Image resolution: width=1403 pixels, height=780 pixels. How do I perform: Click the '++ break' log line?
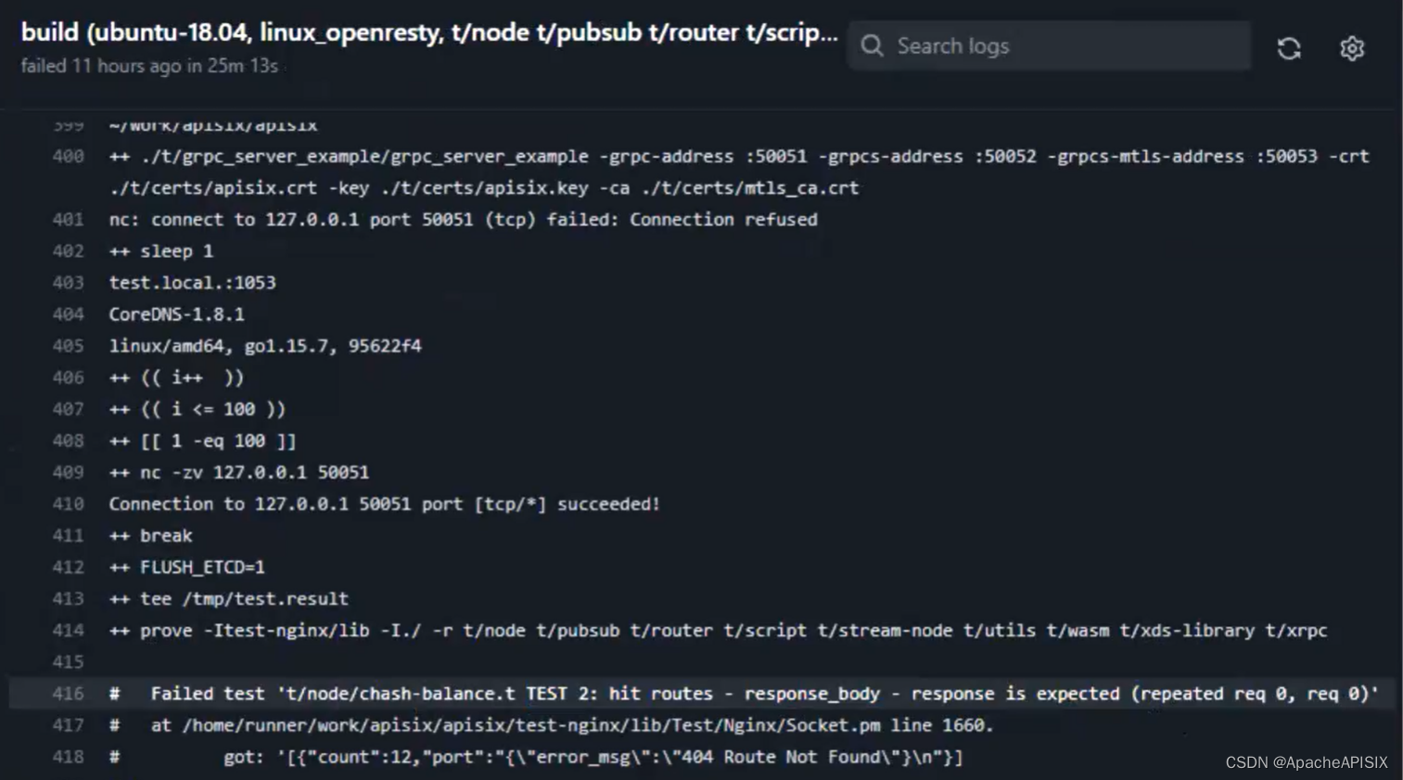pyautogui.click(x=150, y=535)
